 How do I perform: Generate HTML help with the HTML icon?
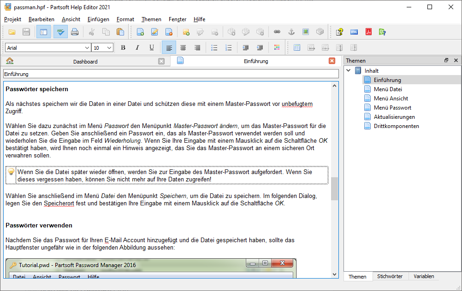click(x=354, y=32)
